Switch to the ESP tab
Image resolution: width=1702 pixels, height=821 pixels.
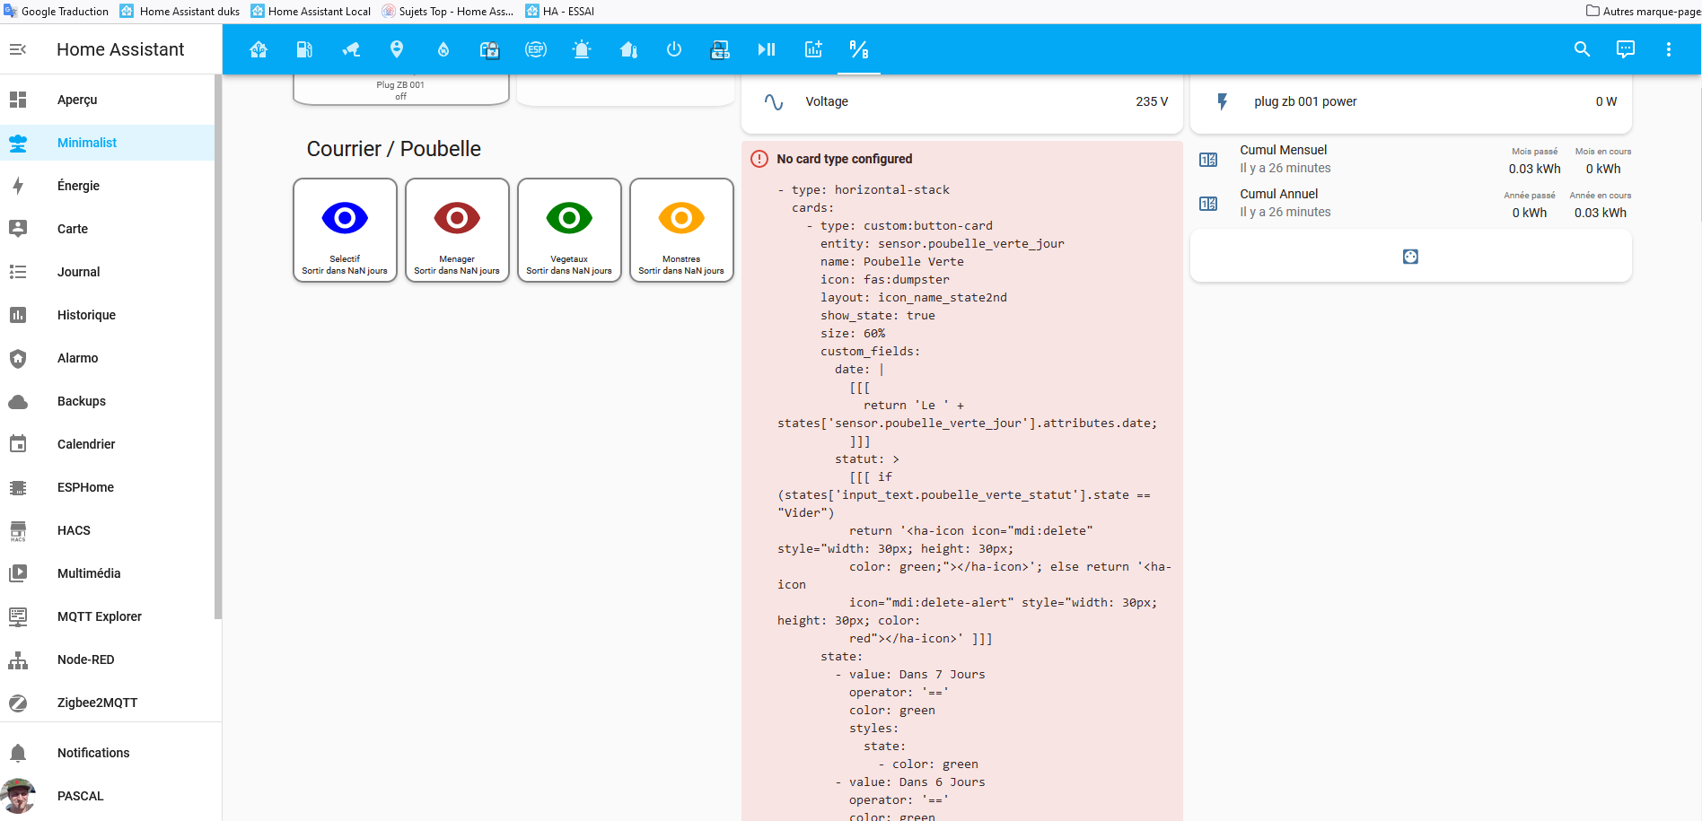pyautogui.click(x=536, y=49)
